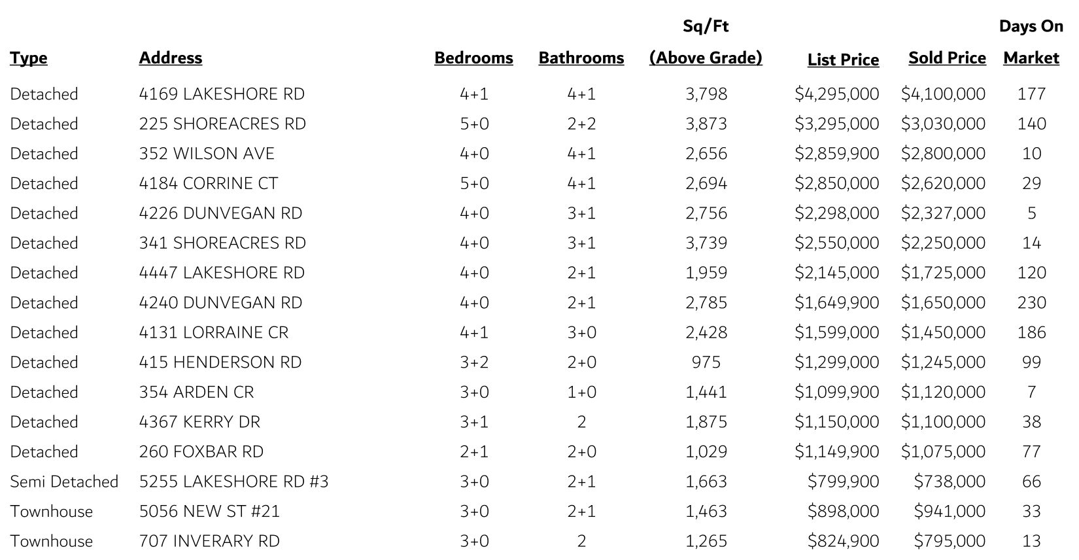
Task: Click the Sq/Ft Above Grade header
Action: coord(706,43)
